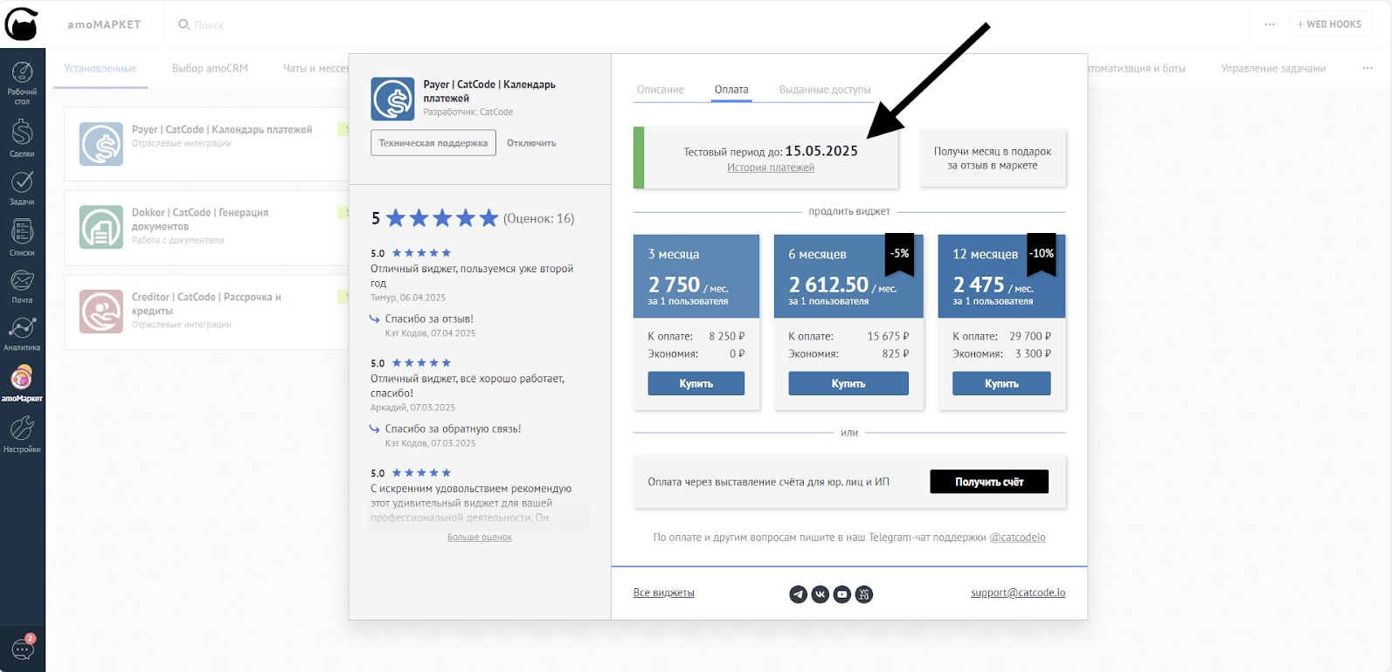The height and width of the screenshot is (672, 1392).
Task: Click the Payer widget icon in installed list
Action: point(101,144)
